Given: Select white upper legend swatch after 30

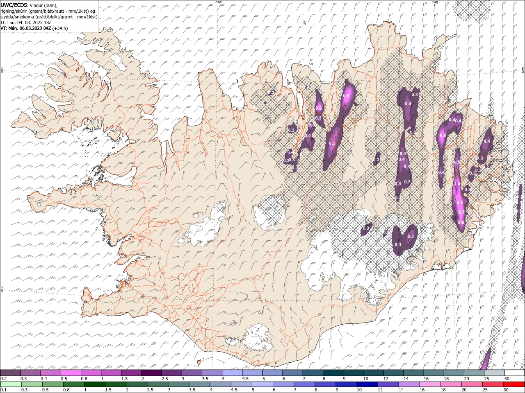Looking at the screenshot, I should 514,373.
